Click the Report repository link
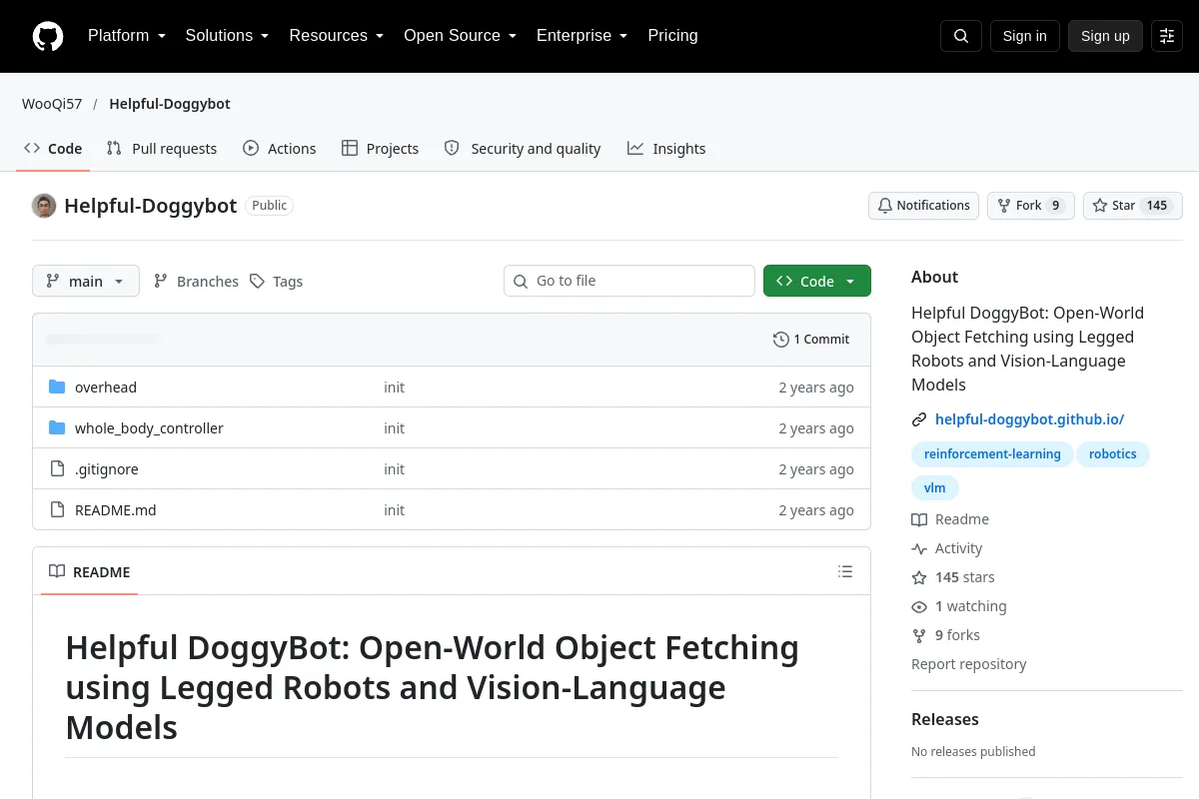1199x799 pixels. [968, 664]
